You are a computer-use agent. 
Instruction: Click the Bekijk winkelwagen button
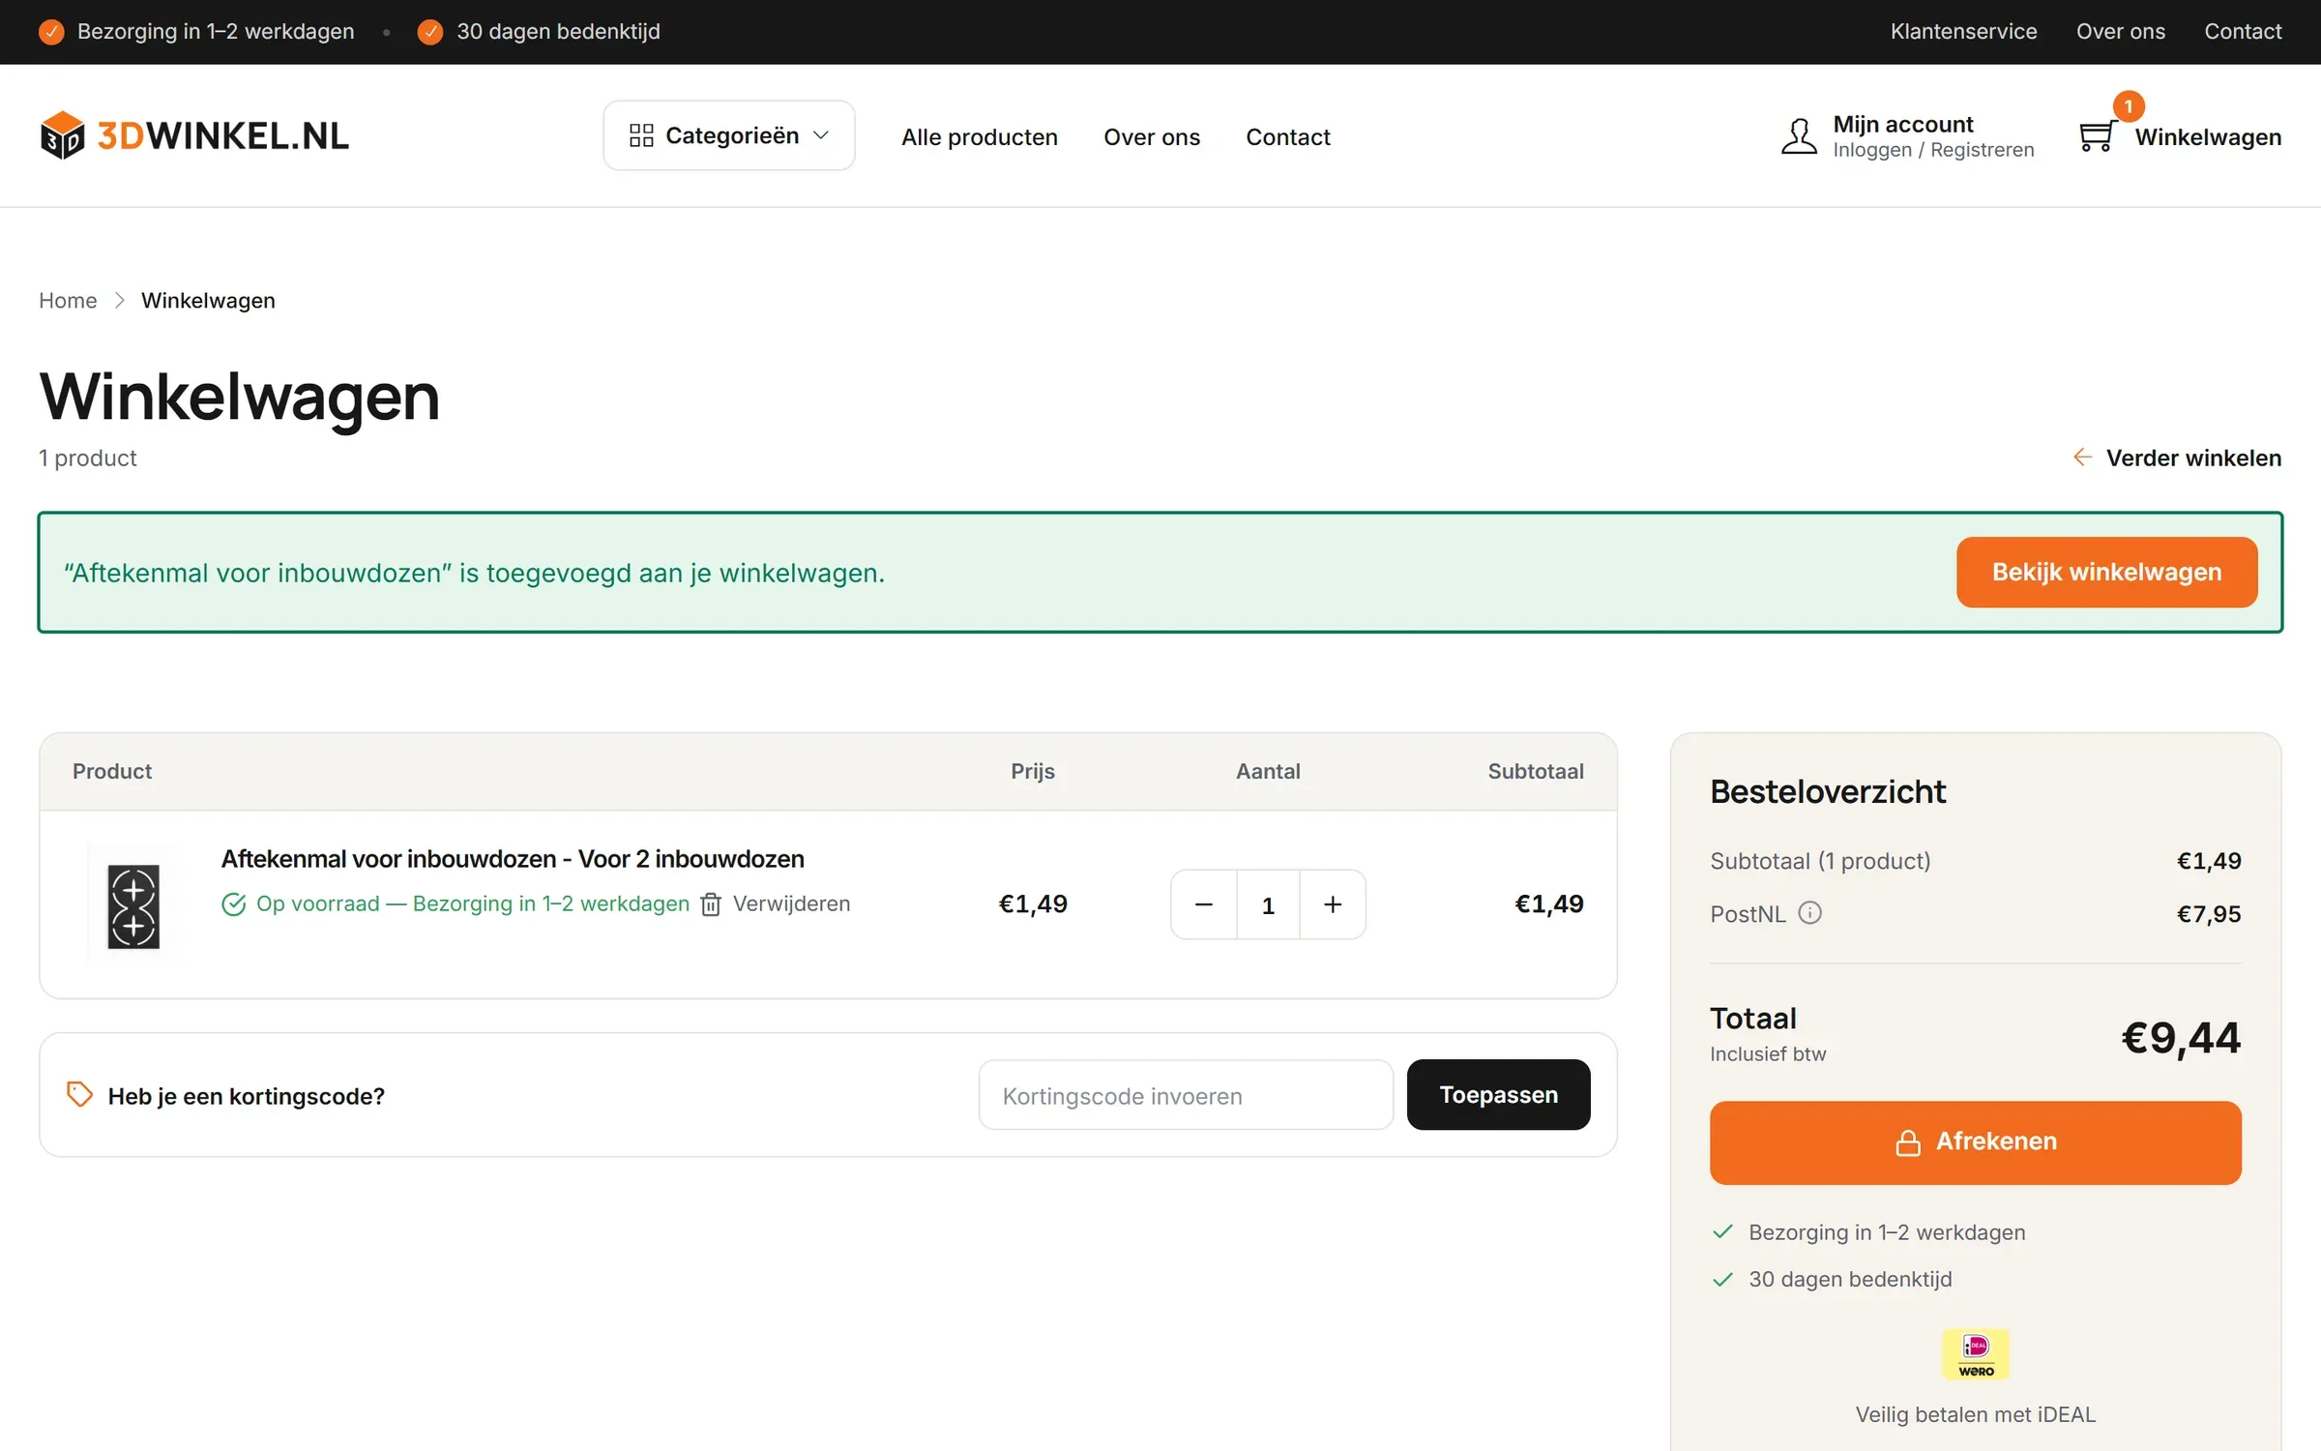(x=2106, y=572)
